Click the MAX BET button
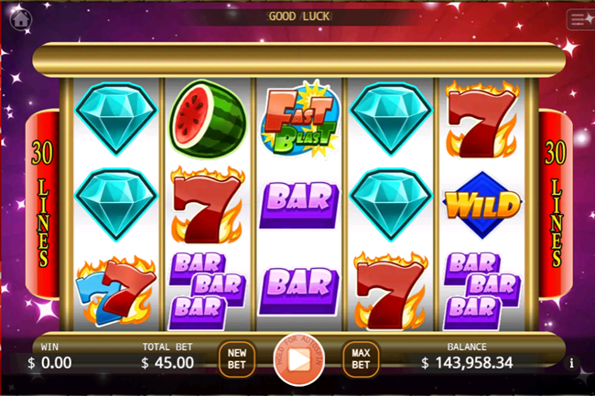 click(361, 359)
